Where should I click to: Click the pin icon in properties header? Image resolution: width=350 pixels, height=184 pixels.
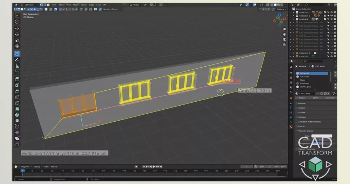coord(335,66)
